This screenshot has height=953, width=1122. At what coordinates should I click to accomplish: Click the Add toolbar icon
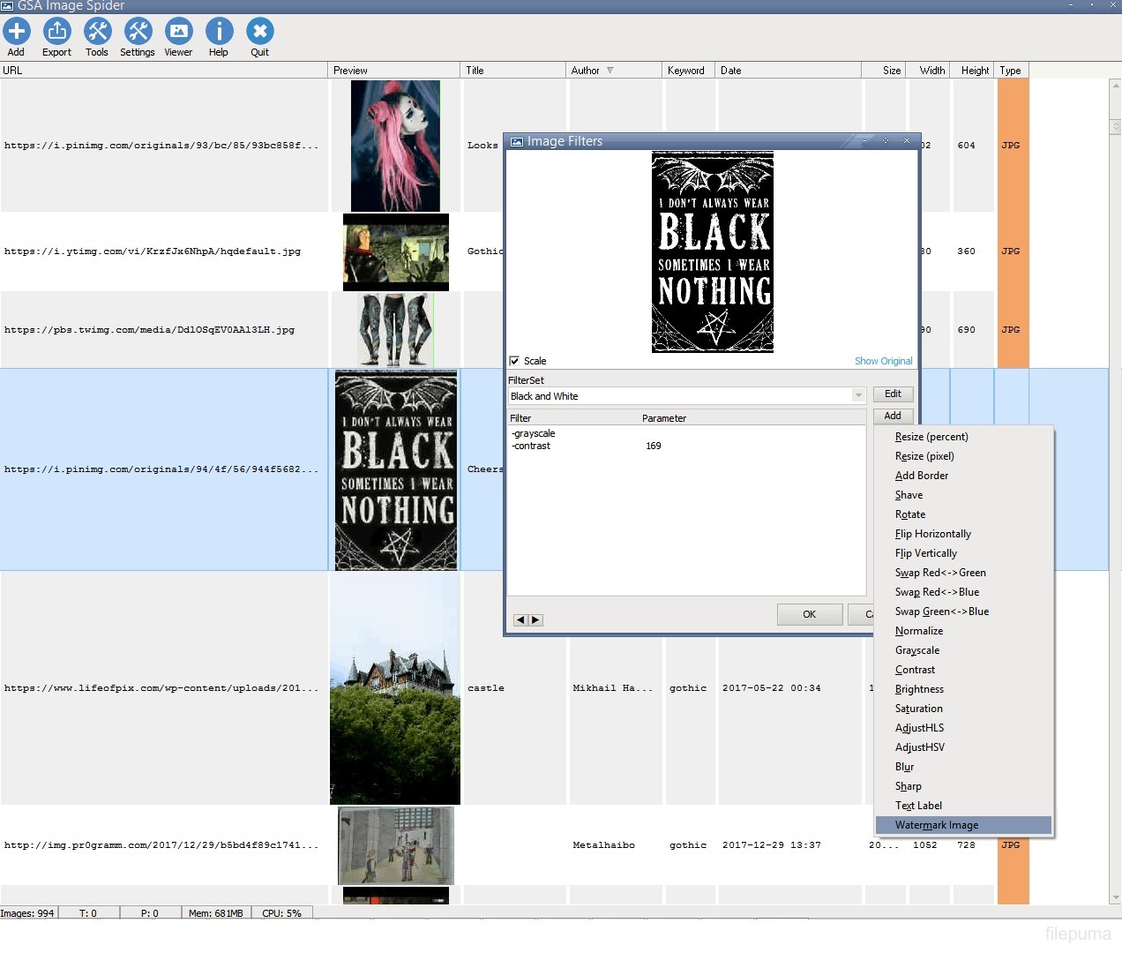[16, 32]
